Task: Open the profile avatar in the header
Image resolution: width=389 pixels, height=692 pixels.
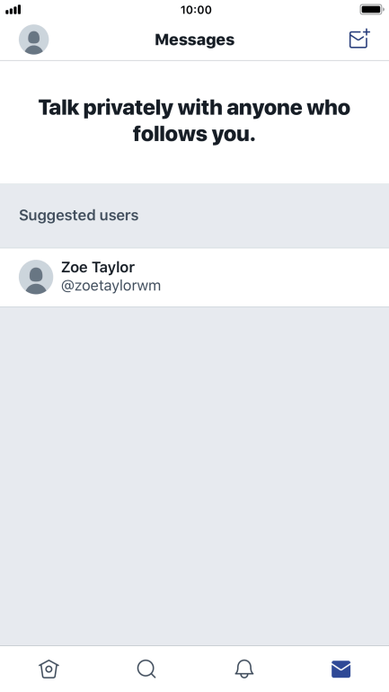Action: click(x=33, y=40)
